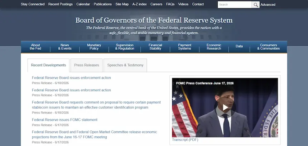Click the FOMC Press Conference video thumbnail title
Screen dimensions: 308x146
(205, 83)
